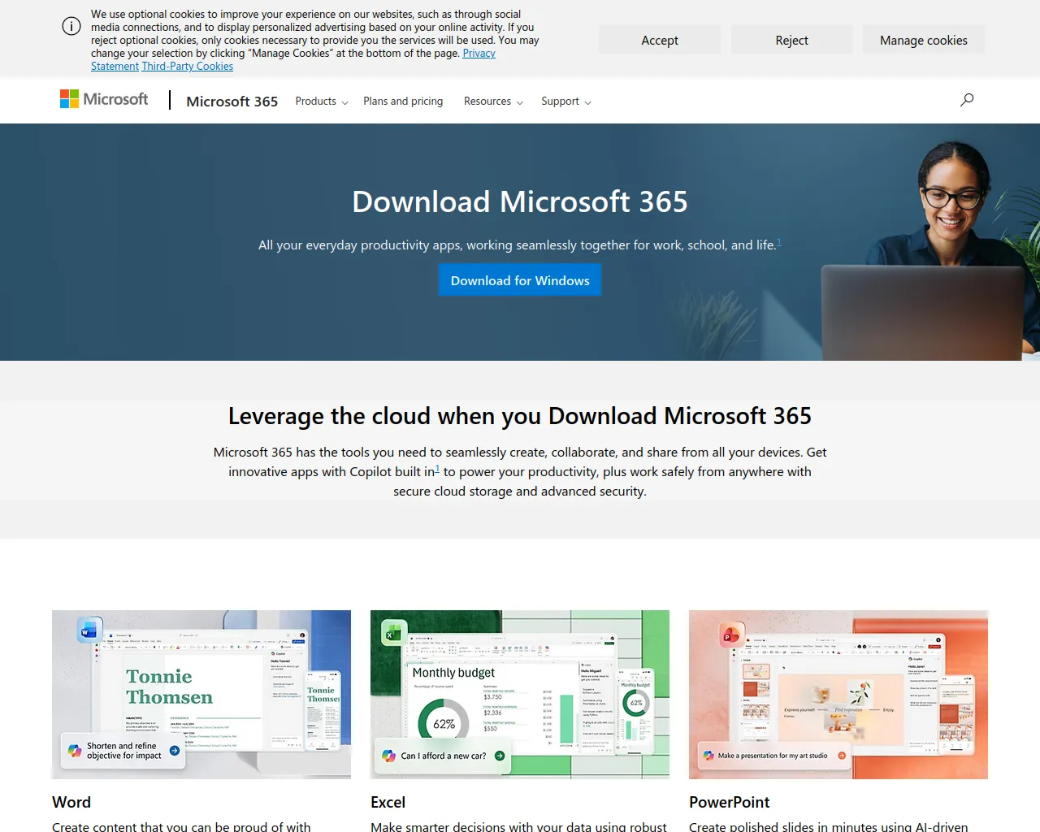1040x832 pixels.
Task: Click the Word heading
Action: pyautogui.click(x=71, y=802)
